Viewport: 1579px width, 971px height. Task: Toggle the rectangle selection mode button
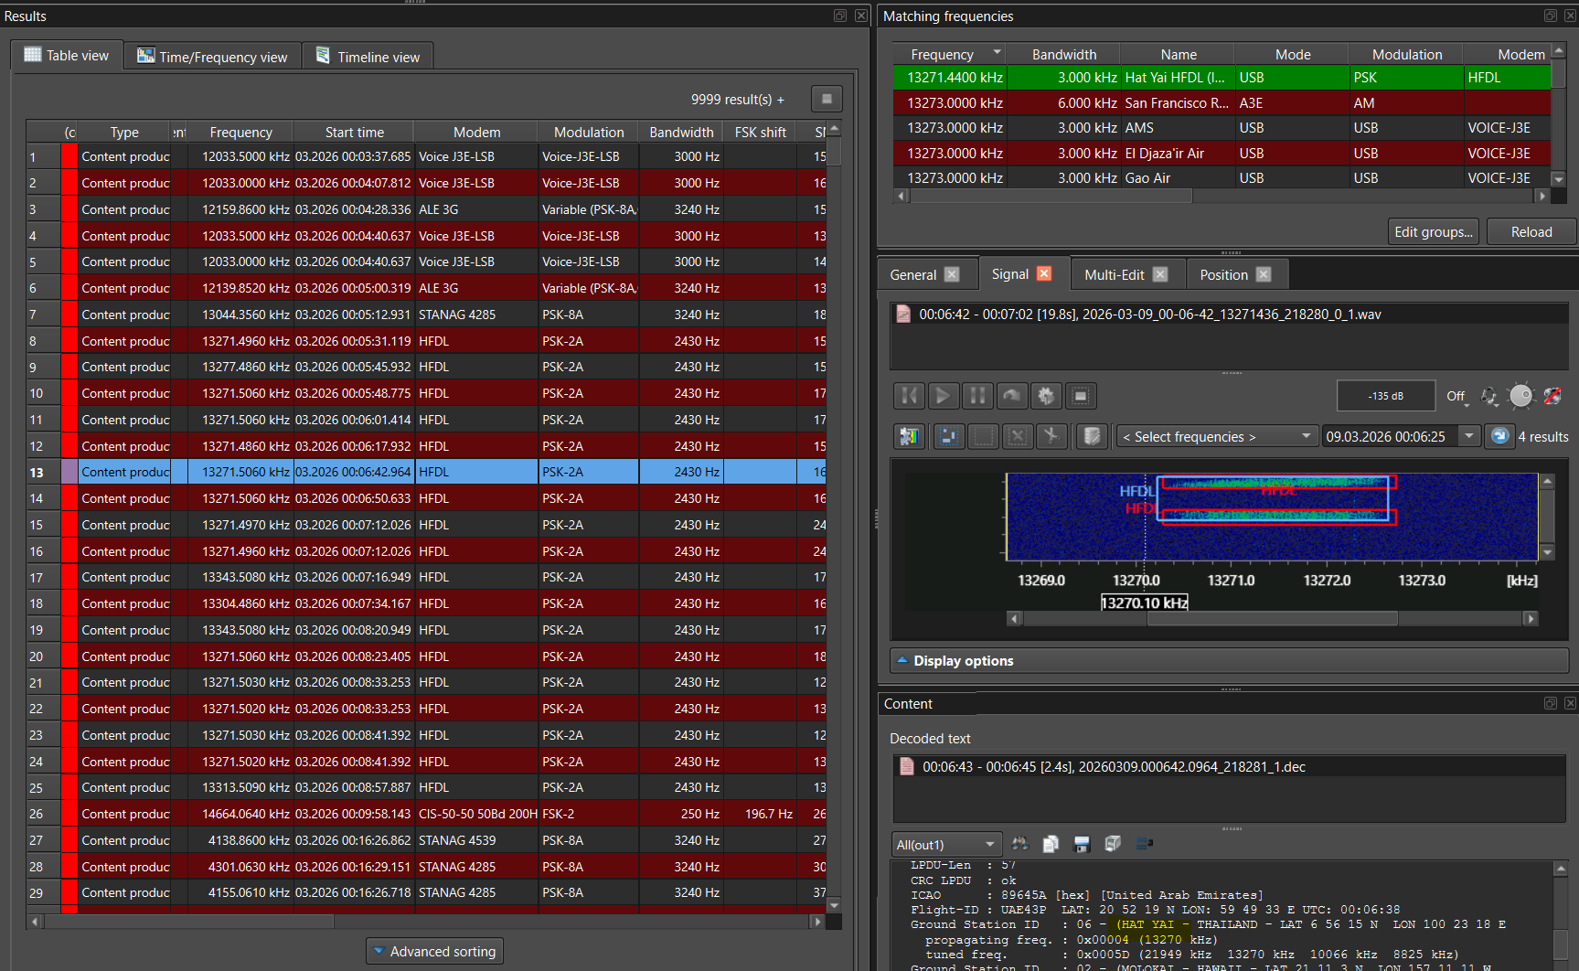(983, 436)
